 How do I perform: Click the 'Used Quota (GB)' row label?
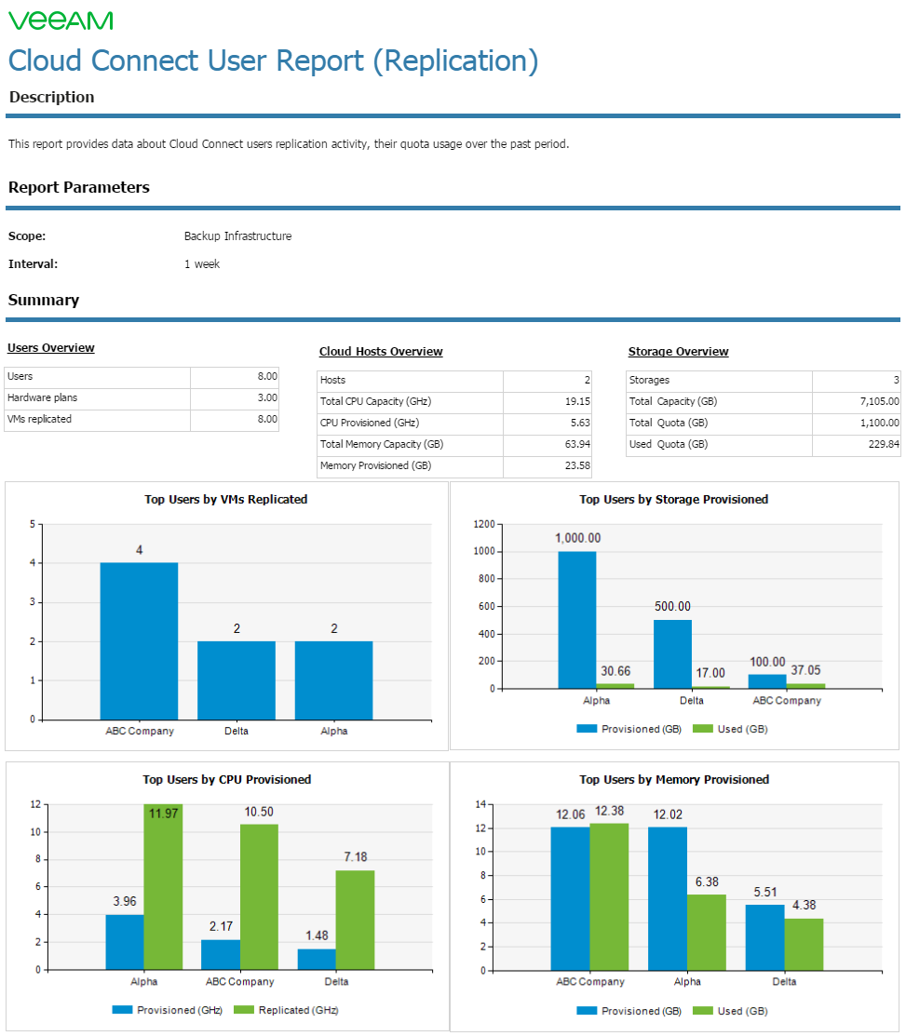click(x=669, y=444)
